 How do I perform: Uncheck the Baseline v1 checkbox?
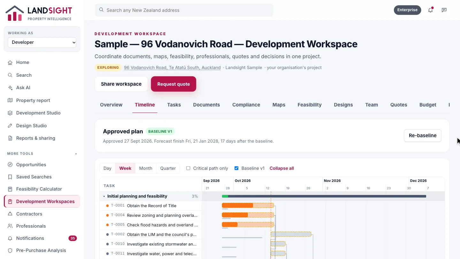tap(236, 168)
